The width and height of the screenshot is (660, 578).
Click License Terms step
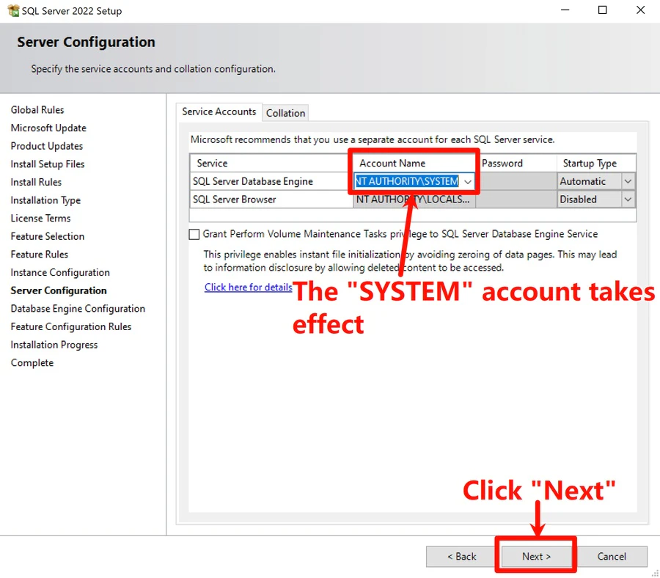(40, 219)
